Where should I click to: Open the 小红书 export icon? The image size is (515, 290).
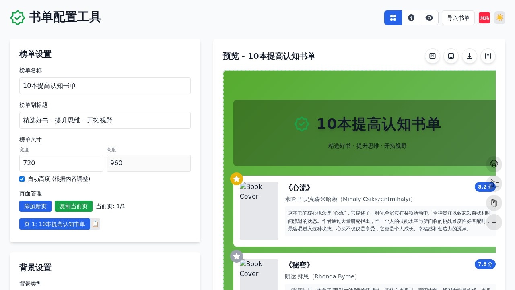pyautogui.click(x=484, y=18)
